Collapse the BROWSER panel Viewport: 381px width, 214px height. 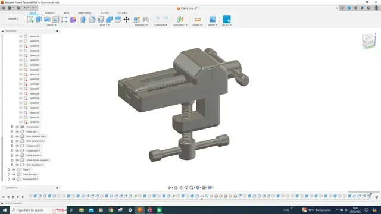click(3, 31)
